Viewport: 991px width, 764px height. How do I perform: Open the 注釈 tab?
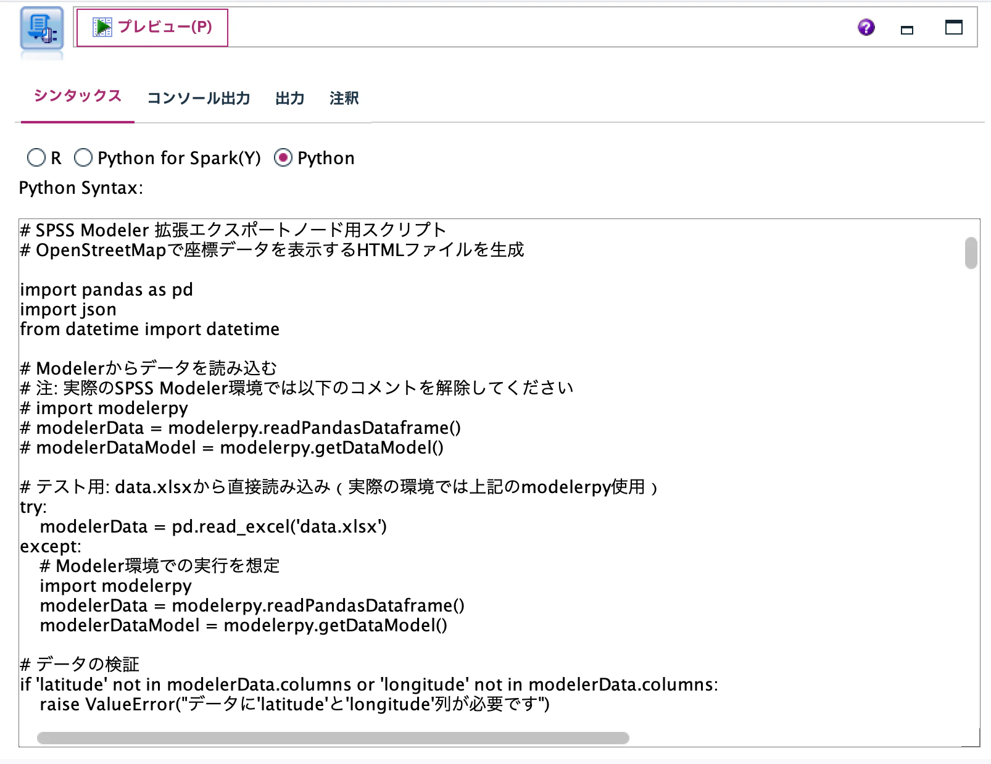(x=344, y=98)
